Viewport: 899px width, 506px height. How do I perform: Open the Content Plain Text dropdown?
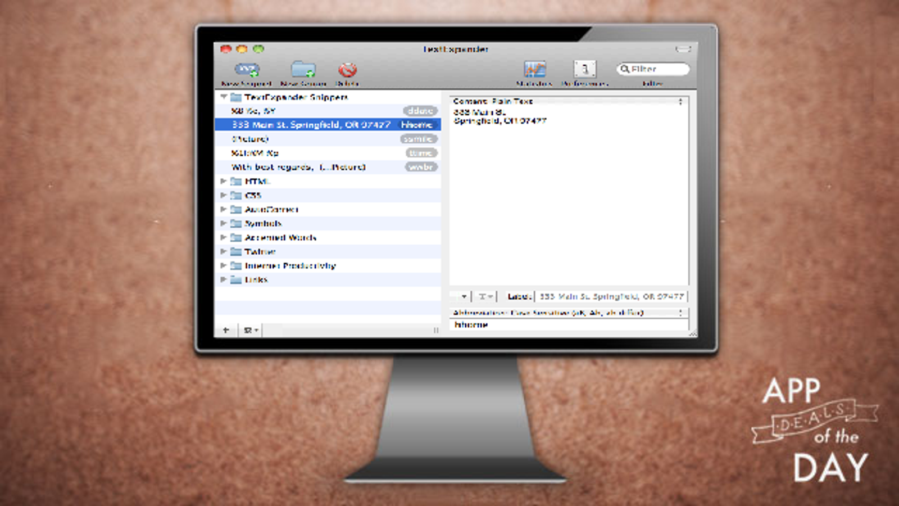(569, 101)
